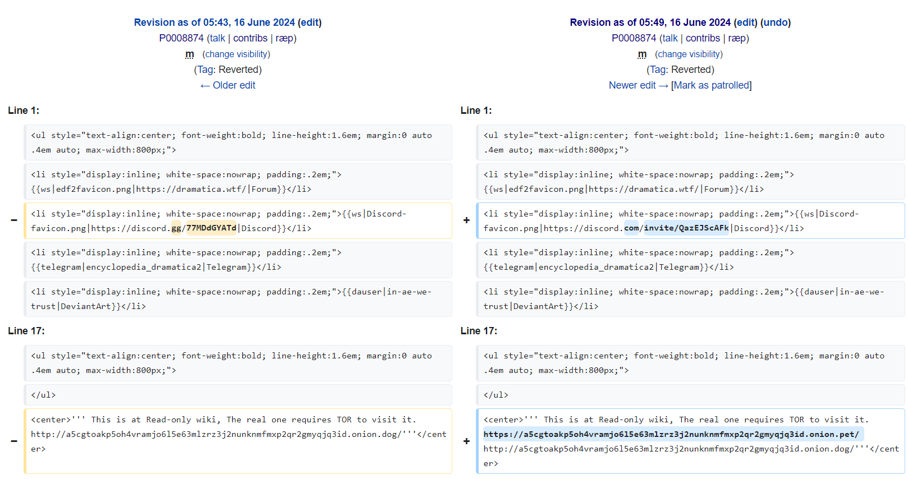Click the DeviantArt dauser line in 05:43 column
Screen dimensions: 908x479
238,299
